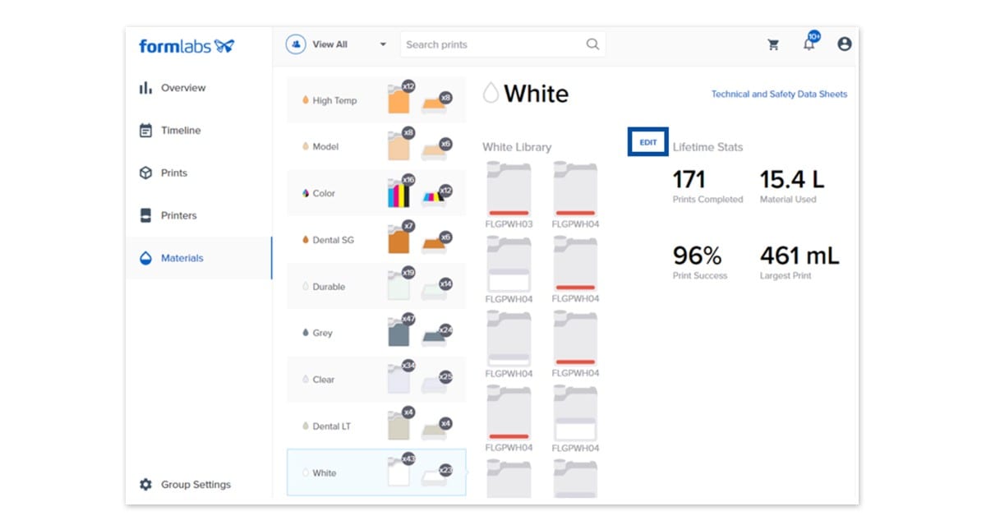Click the 96% Print Success stat

pyautogui.click(x=700, y=263)
